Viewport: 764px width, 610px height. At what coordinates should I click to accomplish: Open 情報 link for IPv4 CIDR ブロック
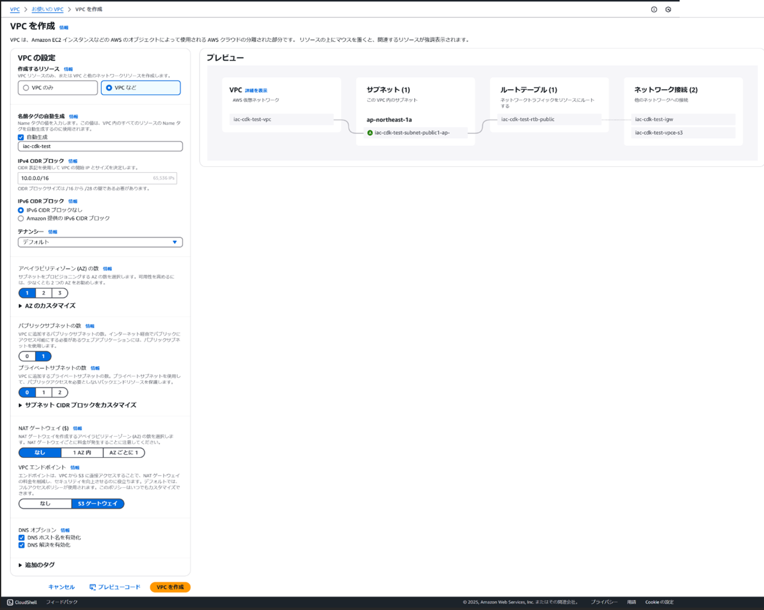[x=73, y=161]
